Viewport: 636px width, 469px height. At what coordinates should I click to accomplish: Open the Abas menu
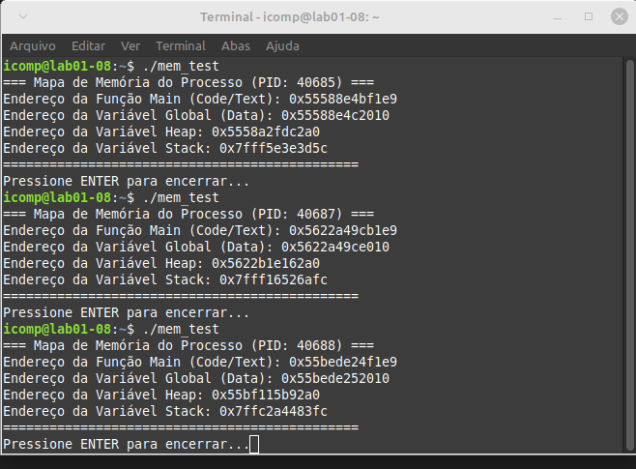pyautogui.click(x=235, y=45)
